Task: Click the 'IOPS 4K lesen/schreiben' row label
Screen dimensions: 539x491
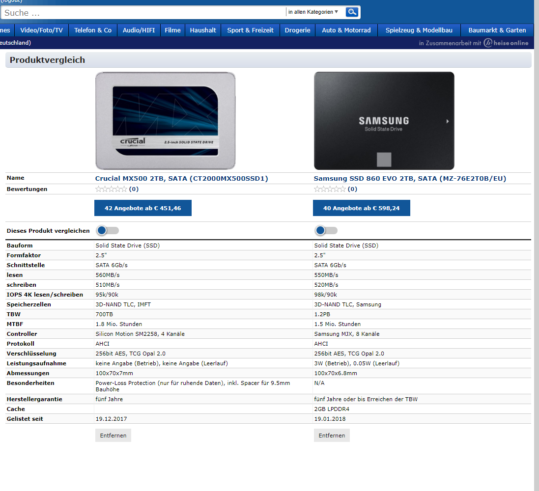Action: (x=45, y=295)
